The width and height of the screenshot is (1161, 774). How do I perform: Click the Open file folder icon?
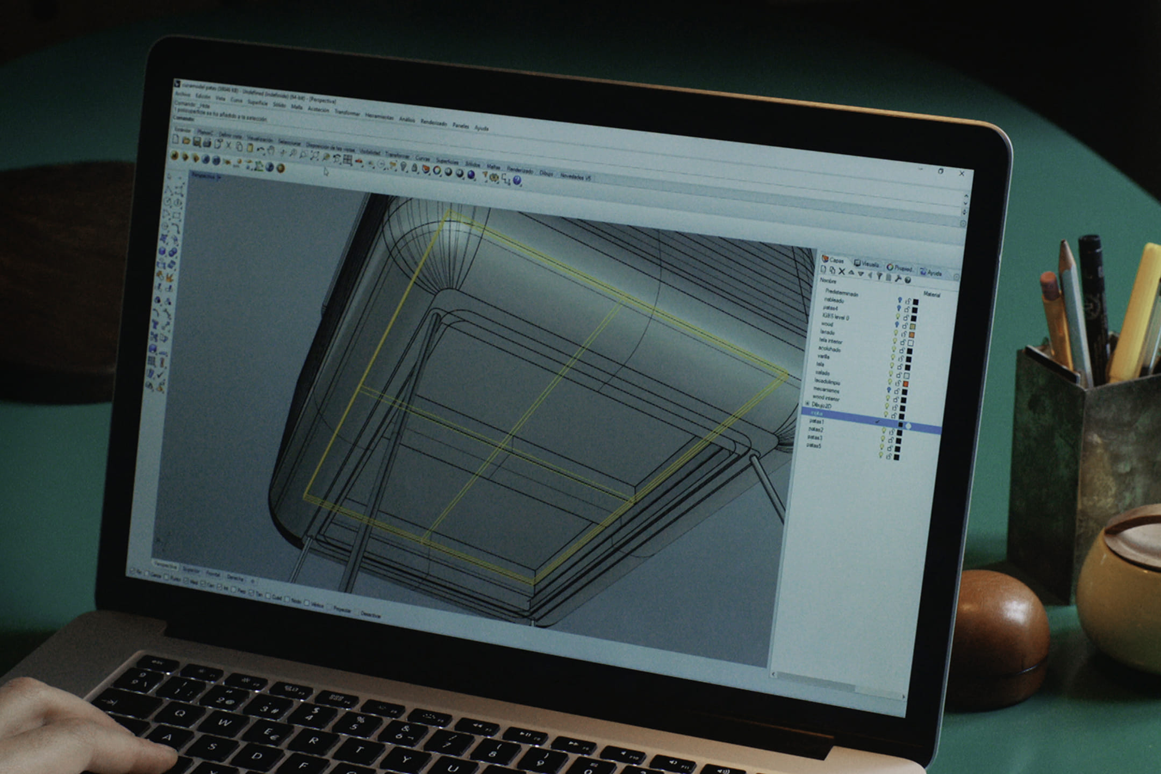coord(186,141)
